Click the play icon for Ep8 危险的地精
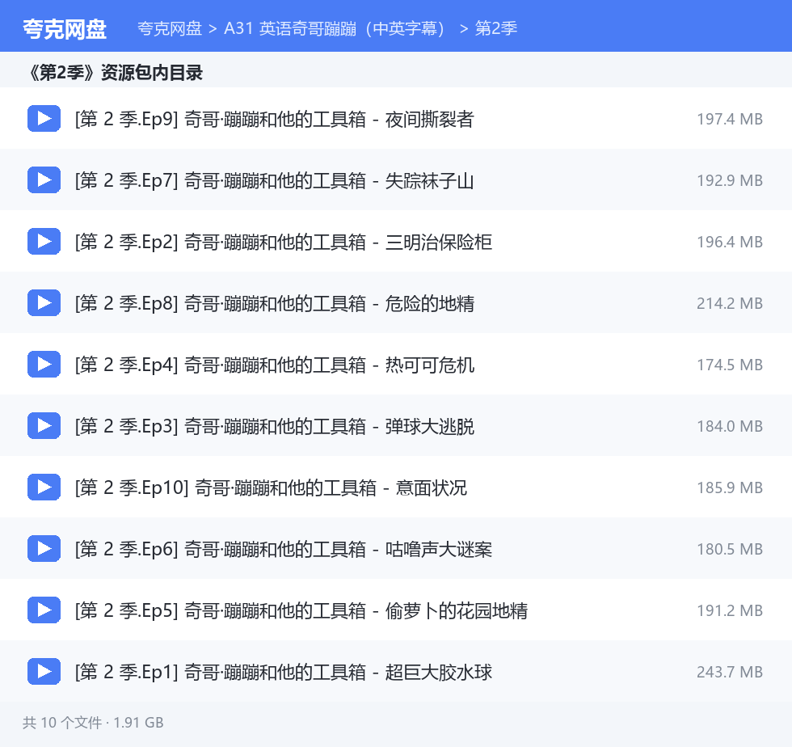This screenshot has width=792, height=747. [44, 302]
